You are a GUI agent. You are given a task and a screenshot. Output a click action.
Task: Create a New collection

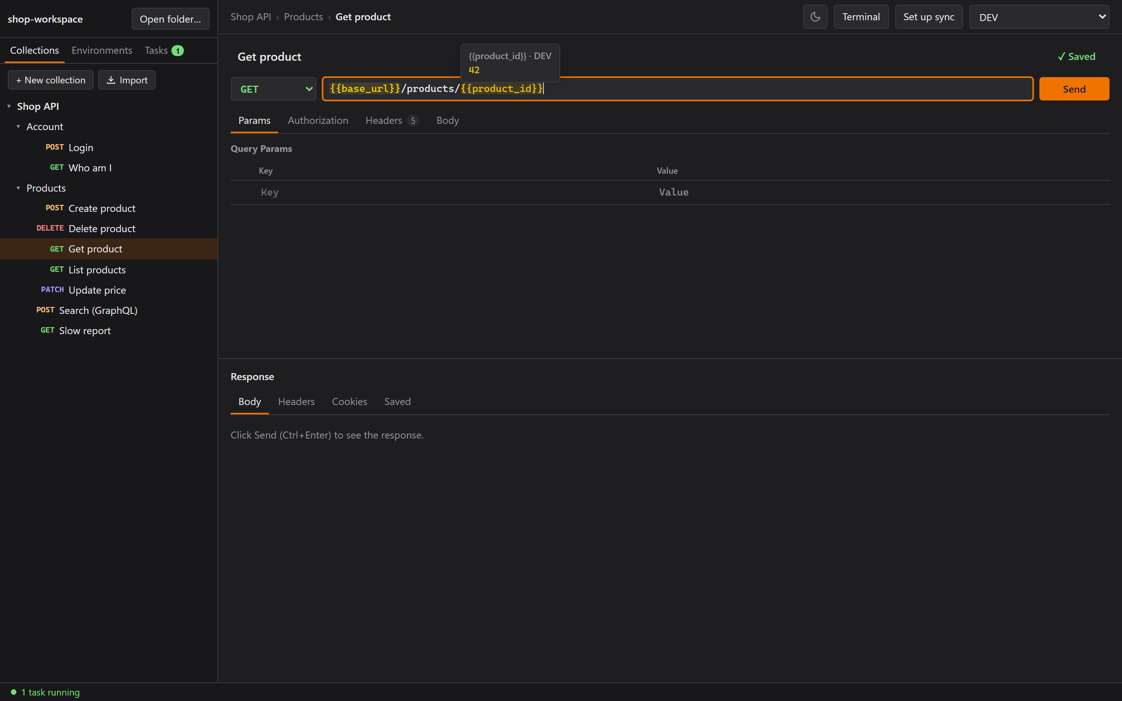(x=51, y=80)
